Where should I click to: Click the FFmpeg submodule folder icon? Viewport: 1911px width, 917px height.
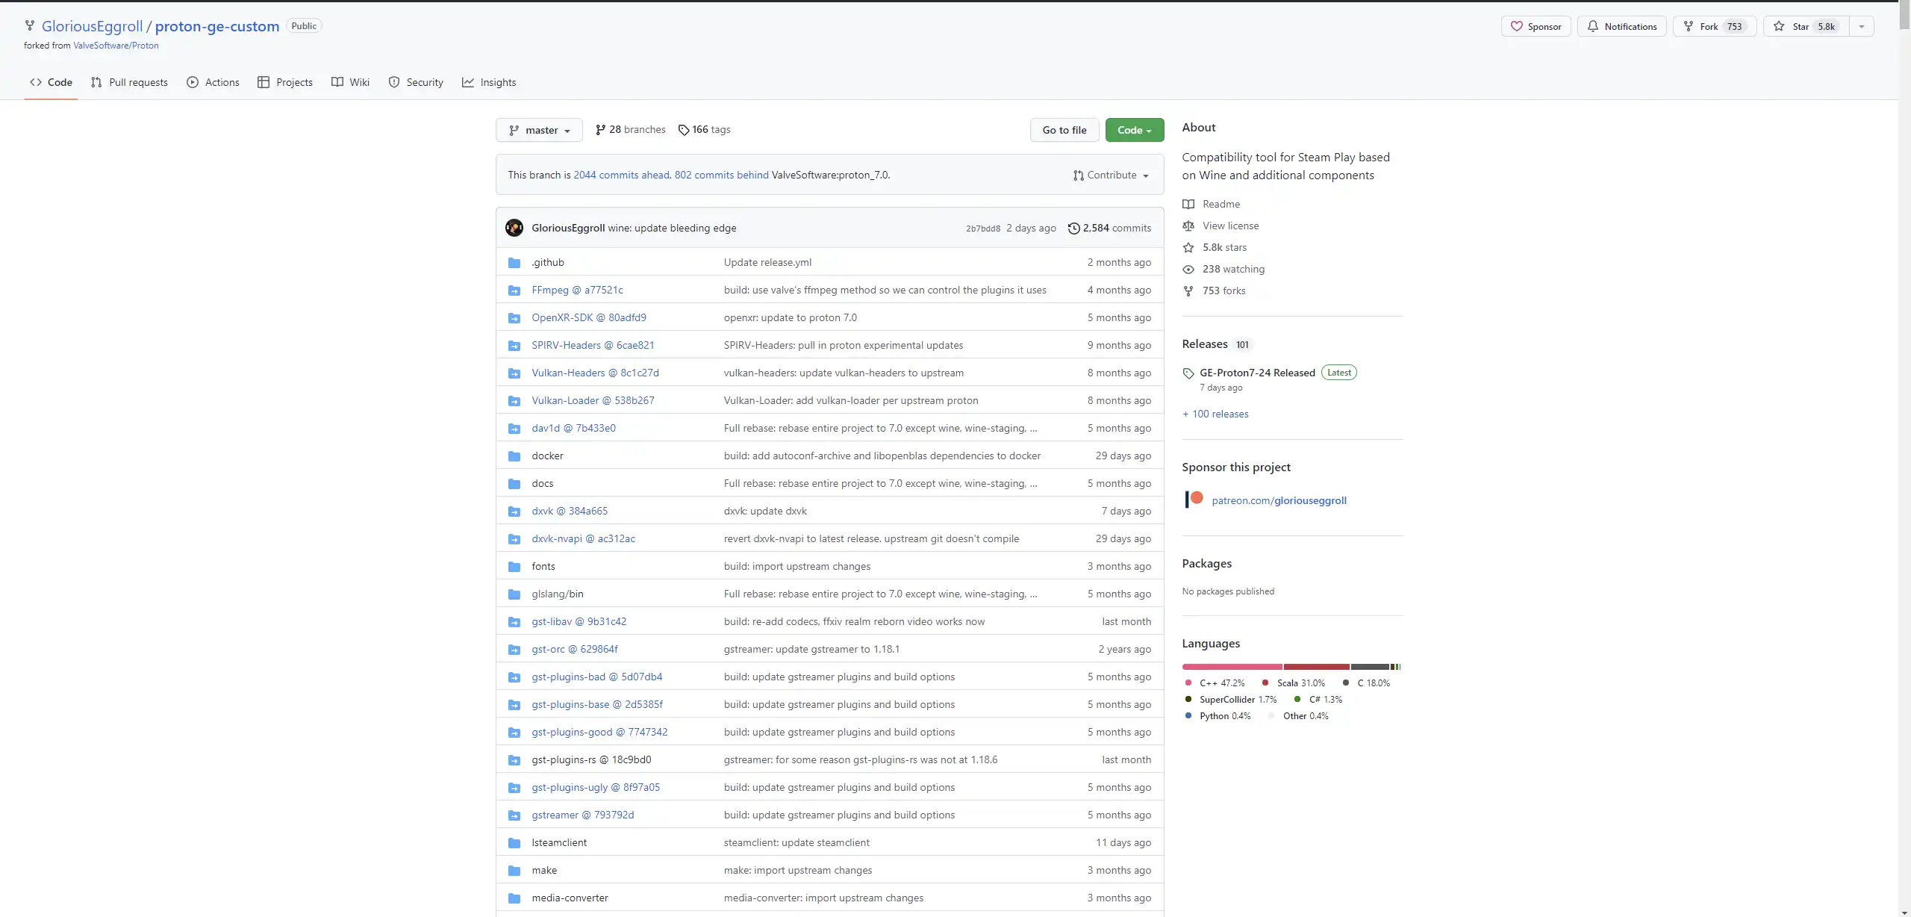(x=514, y=290)
